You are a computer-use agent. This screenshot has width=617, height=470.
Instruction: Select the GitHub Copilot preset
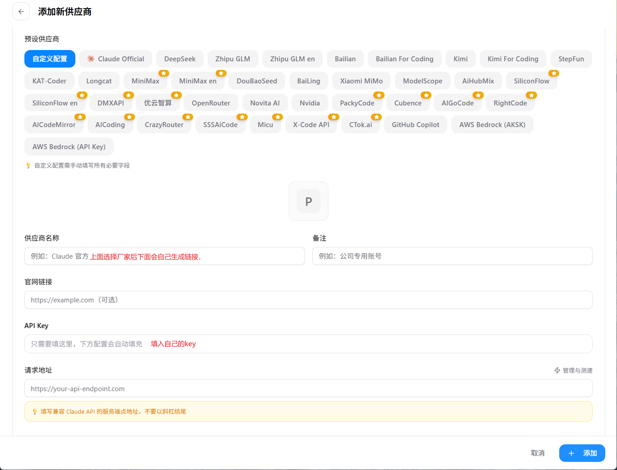(415, 125)
